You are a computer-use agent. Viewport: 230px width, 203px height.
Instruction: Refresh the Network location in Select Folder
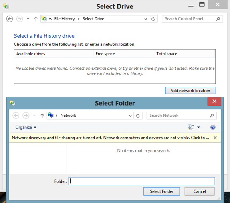click(138, 116)
